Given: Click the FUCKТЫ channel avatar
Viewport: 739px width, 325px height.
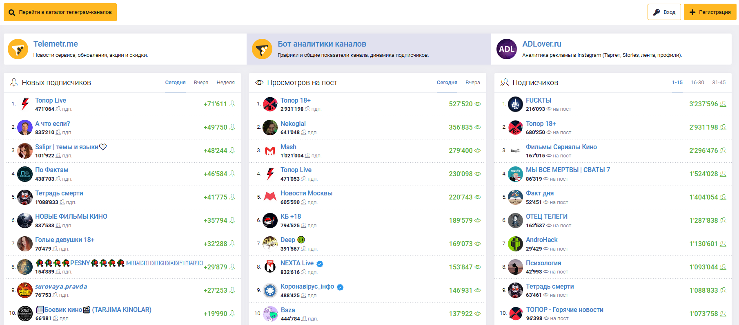Looking at the screenshot, I should click(516, 104).
